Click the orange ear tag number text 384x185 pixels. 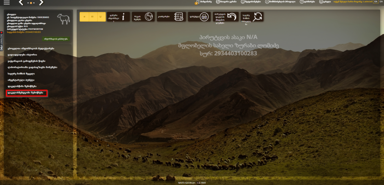(24, 32)
